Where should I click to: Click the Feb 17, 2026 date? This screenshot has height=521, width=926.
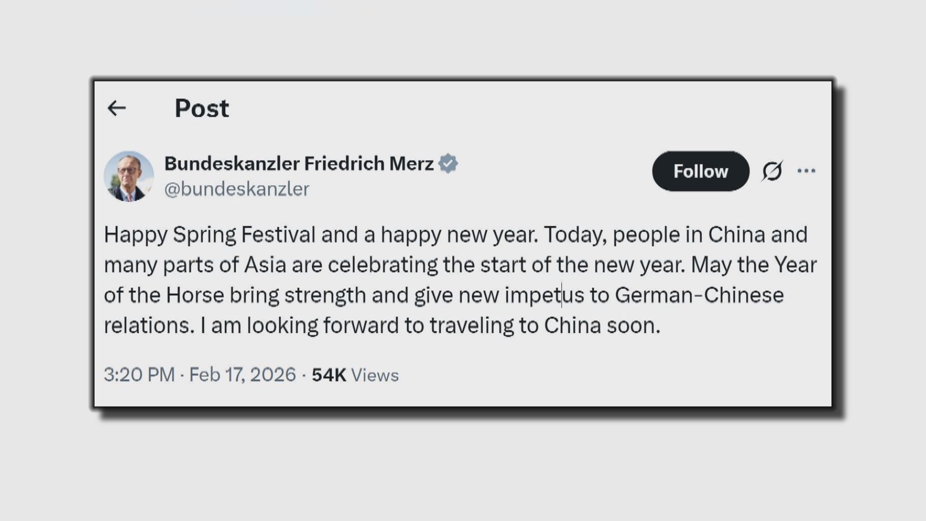point(242,375)
